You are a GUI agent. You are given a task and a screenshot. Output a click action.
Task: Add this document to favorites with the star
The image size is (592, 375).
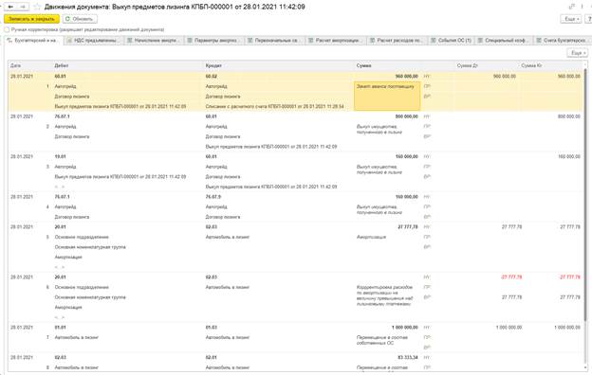pos(37,7)
